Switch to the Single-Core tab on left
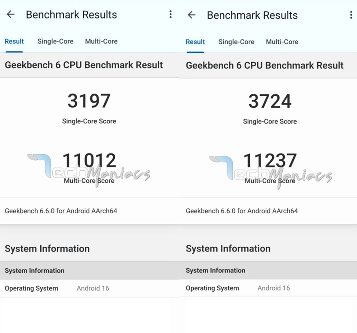Viewport: 357px width, 333px height. pyautogui.click(x=55, y=41)
